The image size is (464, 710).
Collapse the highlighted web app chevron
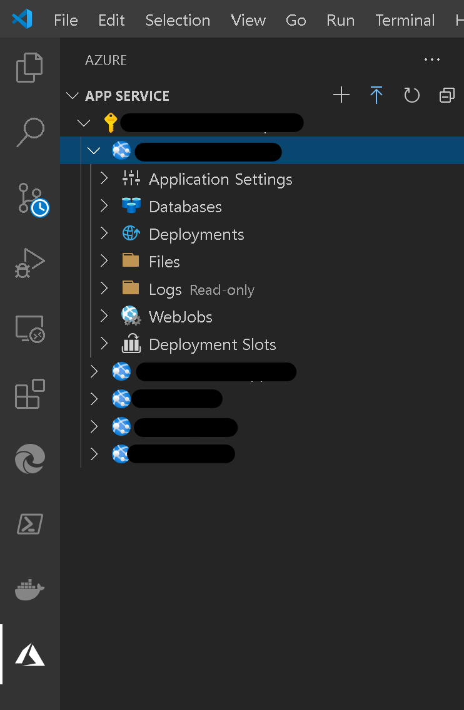(x=94, y=150)
